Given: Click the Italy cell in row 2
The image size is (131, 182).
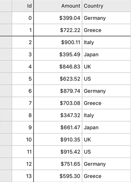Looking at the screenshot, I should coord(106,42).
